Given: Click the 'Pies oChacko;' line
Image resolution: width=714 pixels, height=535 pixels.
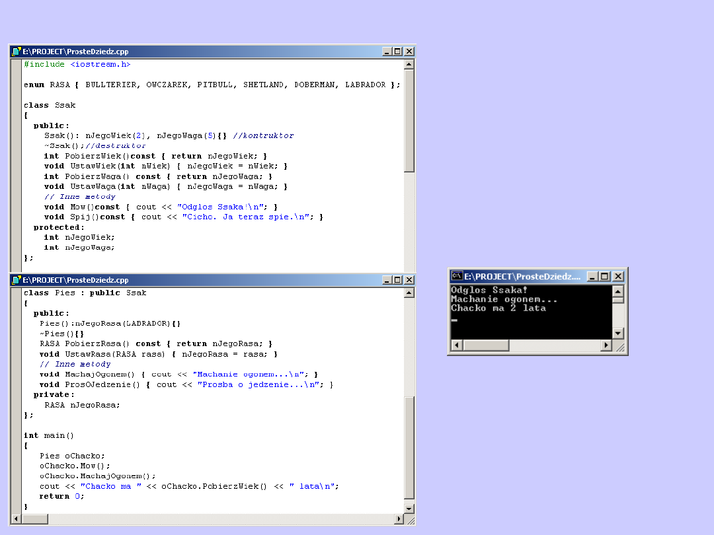Looking at the screenshot, I should click(x=73, y=456).
